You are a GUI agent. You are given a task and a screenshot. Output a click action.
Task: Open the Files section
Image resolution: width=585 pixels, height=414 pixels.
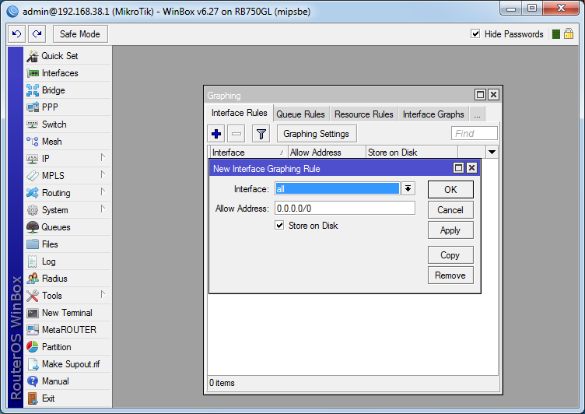pos(68,244)
